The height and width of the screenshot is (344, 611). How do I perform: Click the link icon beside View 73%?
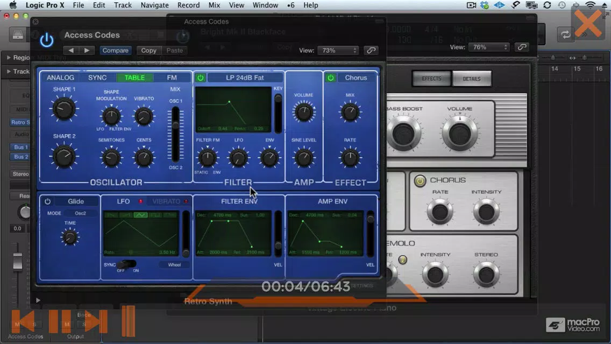(371, 50)
